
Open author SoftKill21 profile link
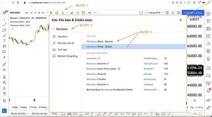[148, 69]
